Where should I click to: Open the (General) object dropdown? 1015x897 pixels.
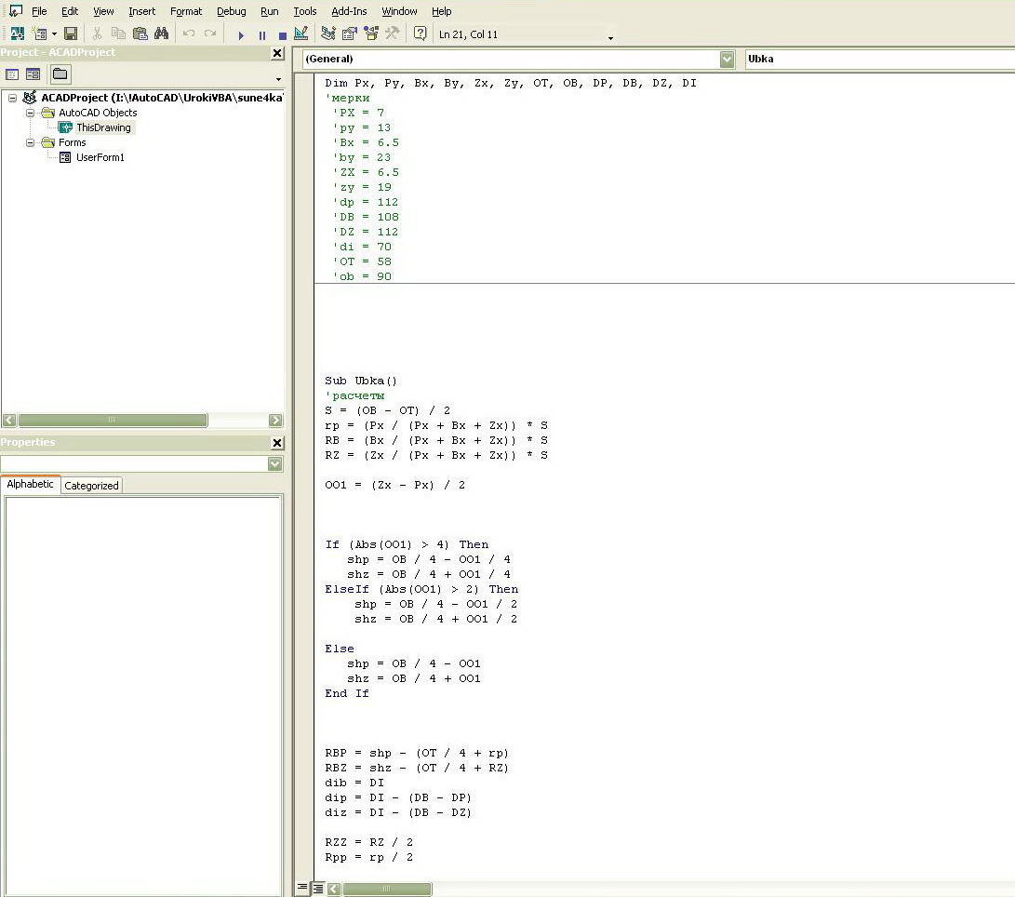click(x=727, y=60)
